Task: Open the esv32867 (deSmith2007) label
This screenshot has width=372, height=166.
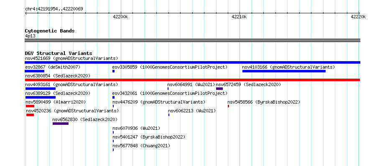Action: point(53,67)
